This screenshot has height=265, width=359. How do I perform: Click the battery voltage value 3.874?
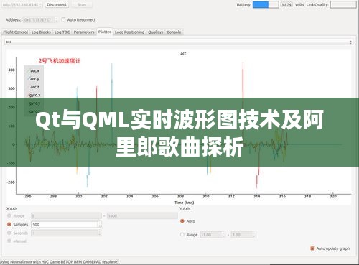pos(286,5)
